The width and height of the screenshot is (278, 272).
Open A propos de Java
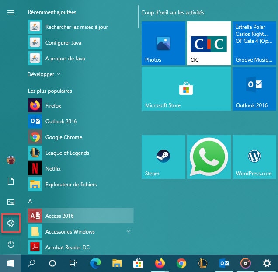[81, 58]
